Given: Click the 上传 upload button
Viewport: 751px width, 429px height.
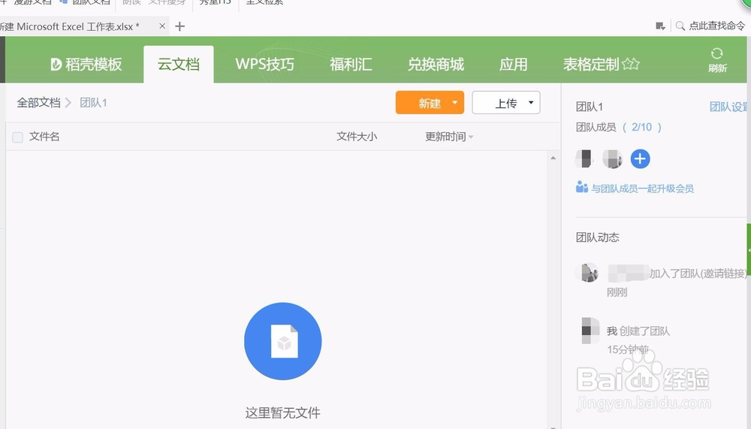Looking at the screenshot, I should [x=505, y=103].
